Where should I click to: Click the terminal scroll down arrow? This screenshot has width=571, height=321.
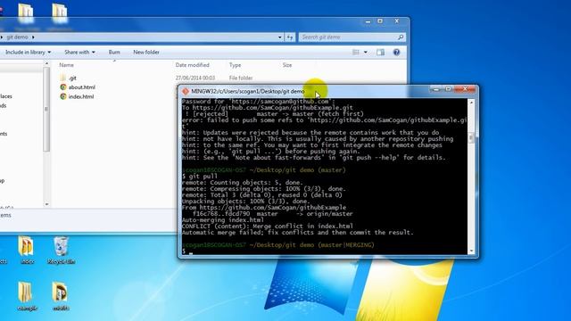tap(471, 251)
